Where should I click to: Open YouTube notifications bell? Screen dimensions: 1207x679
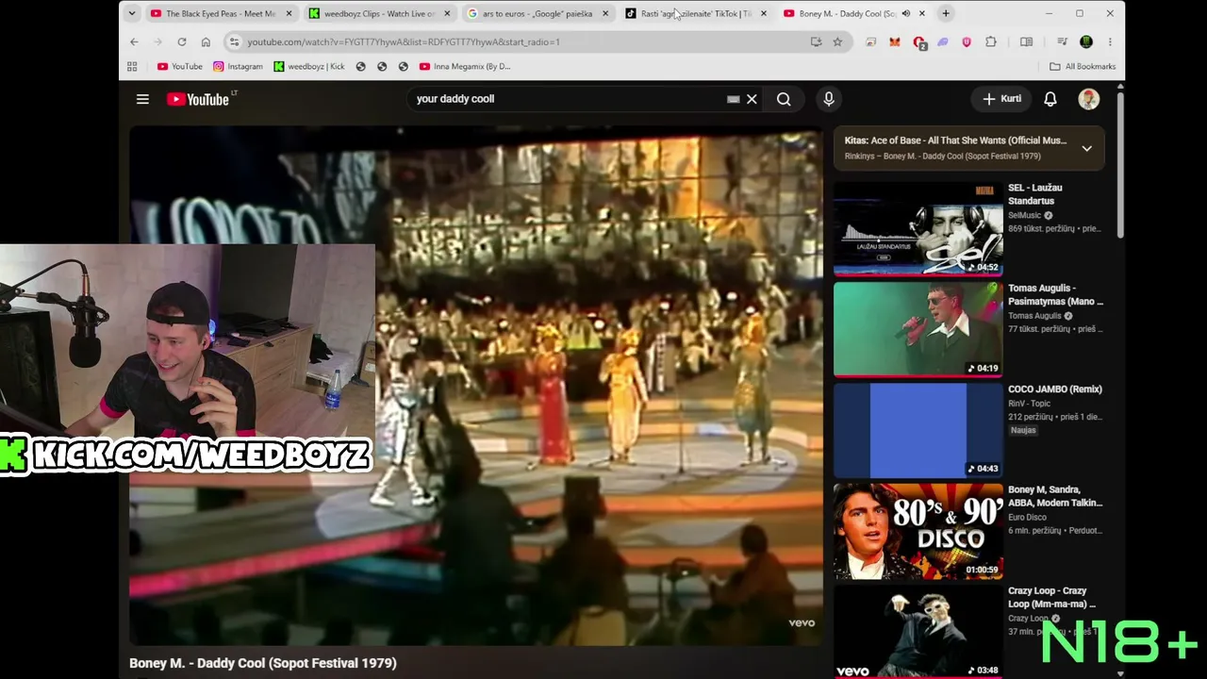1050,99
